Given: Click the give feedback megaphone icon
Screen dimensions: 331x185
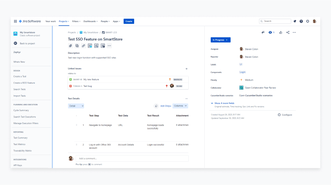Looking at the screenshot, I should [263, 32].
